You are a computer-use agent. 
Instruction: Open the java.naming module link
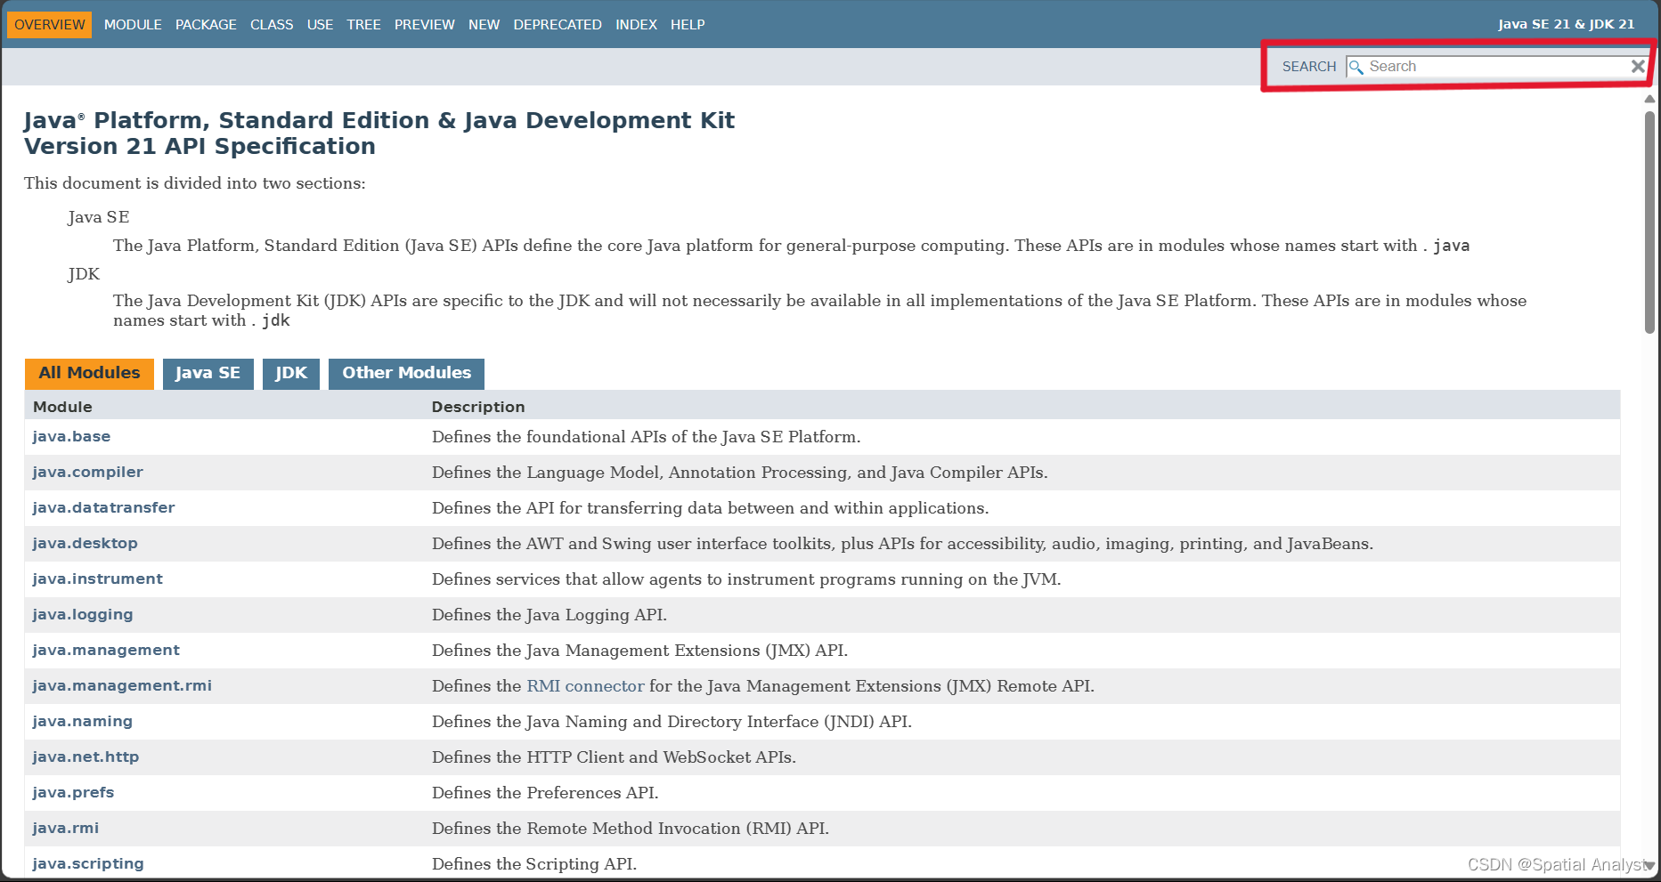pos(82,721)
